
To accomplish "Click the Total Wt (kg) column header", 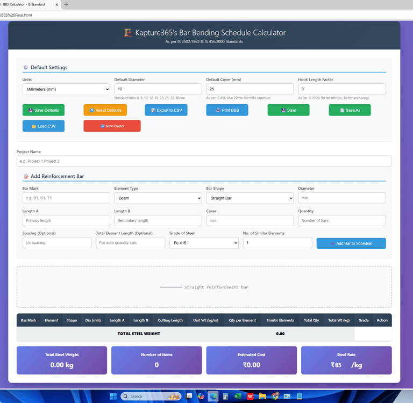I will click(339, 320).
